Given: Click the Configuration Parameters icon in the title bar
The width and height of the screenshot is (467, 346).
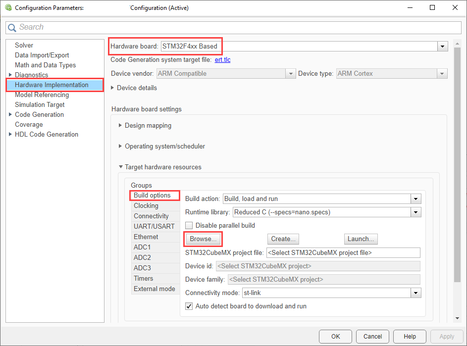Looking at the screenshot, I should [9, 7].
